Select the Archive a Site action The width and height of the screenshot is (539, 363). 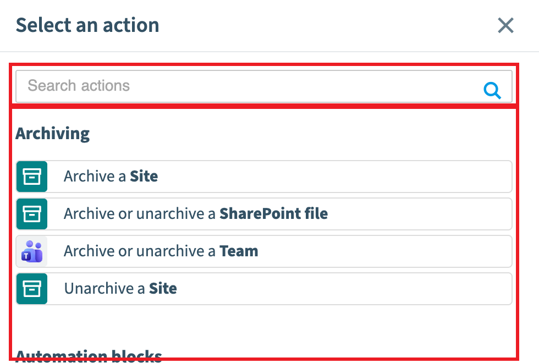pos(264,177)
